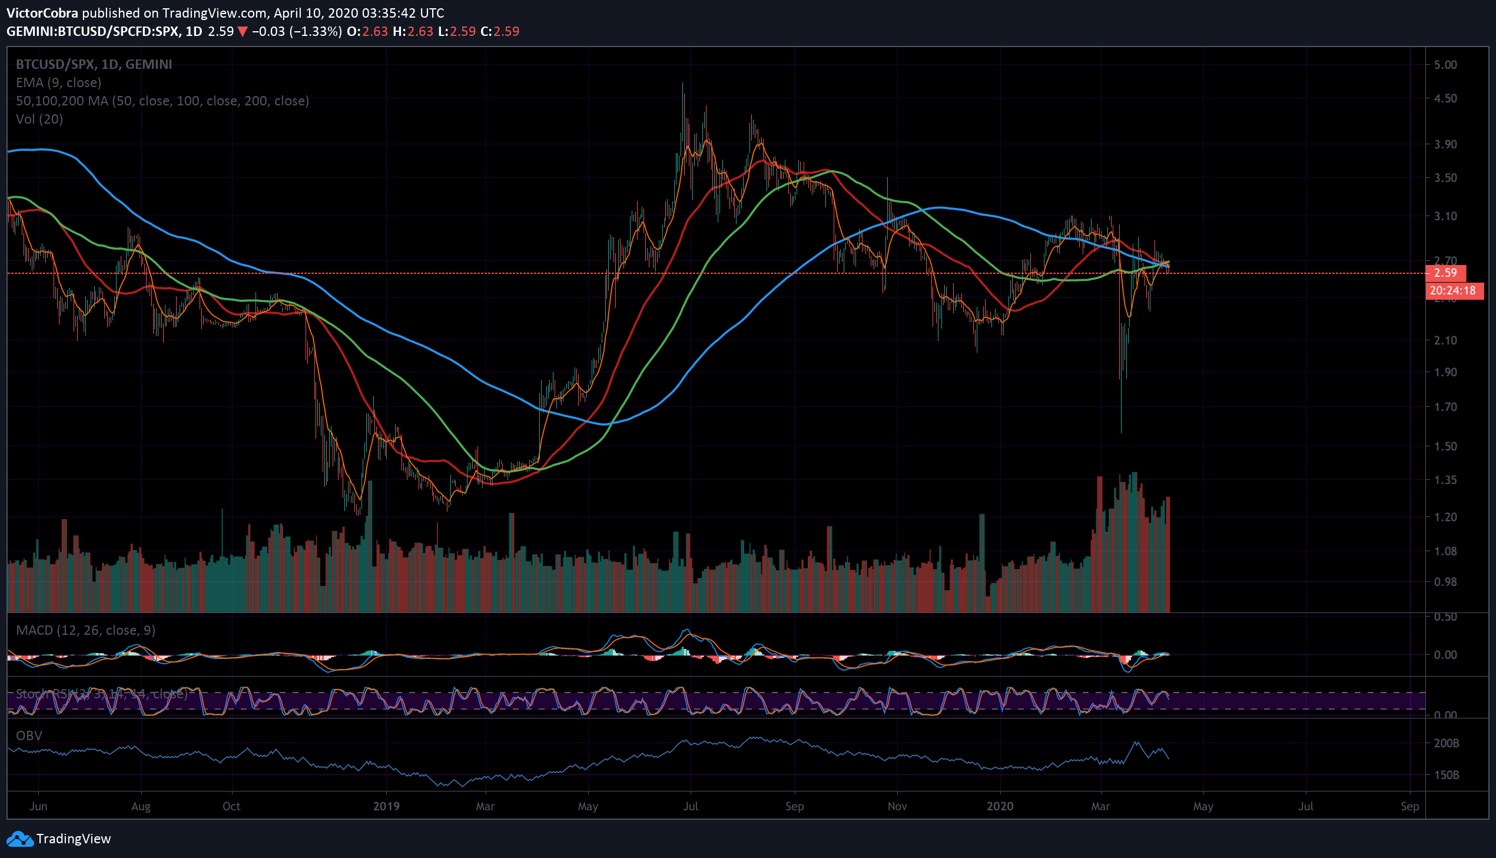The image size is (1496, 858).
Task: Select the Vol (20) indicator legend
Action: pos(39,119)
